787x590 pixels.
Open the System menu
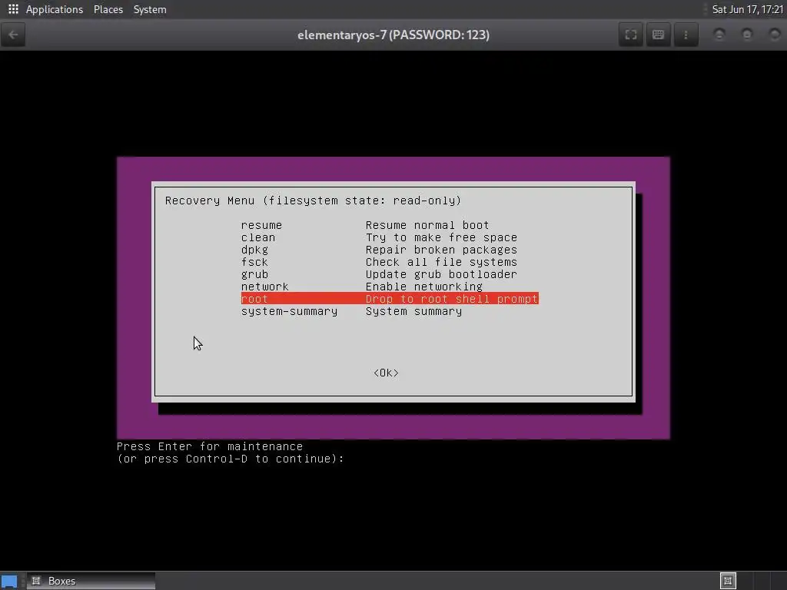[x=150, y=9]
